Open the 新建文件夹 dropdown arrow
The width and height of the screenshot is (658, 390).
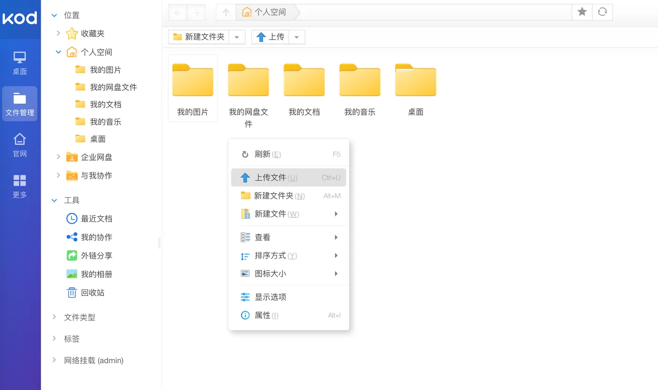coord(237,37)
